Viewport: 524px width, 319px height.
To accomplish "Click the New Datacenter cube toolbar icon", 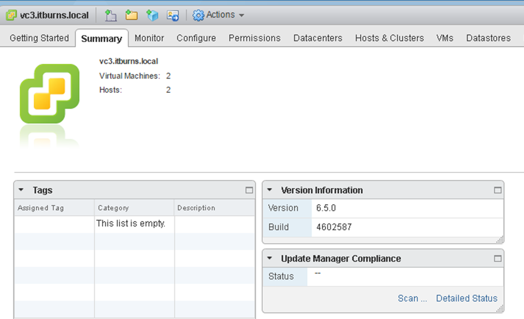I will (x=152, y=15).
